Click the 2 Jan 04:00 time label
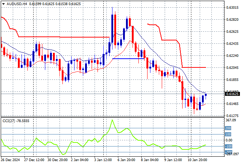This screenshot has height=164, width=241. pos(80,160)
